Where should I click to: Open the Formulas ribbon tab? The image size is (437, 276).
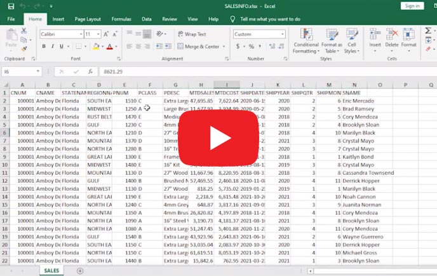pos(121,19)
